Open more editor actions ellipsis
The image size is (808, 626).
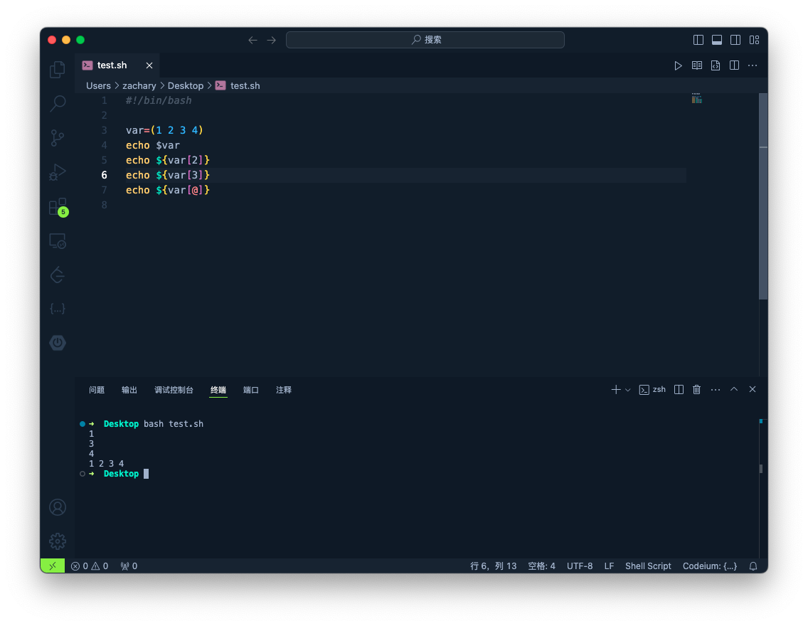click(753, 65)
